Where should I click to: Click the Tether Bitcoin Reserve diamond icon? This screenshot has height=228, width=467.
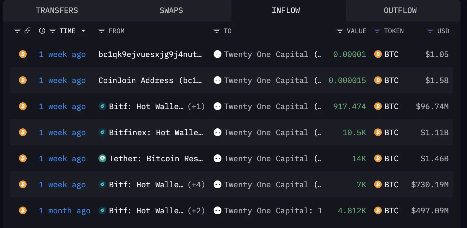click(102, 159)
